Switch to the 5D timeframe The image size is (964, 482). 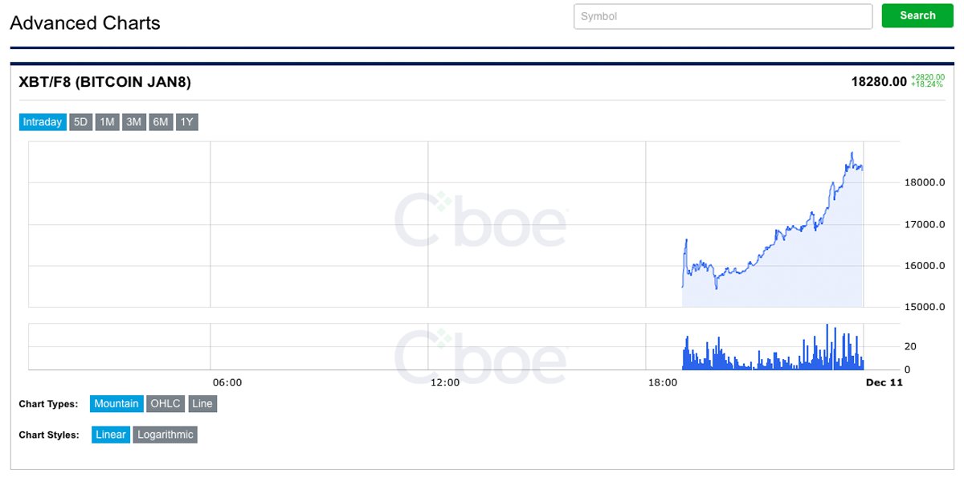click(80, 121)
